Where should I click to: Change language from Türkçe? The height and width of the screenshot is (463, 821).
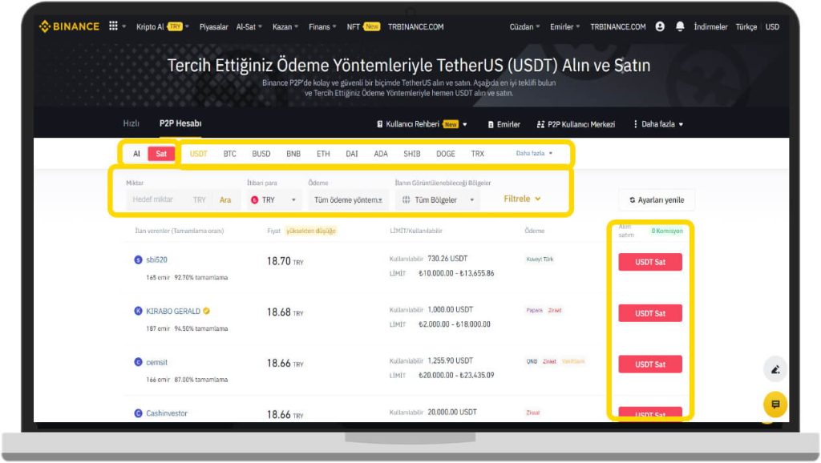[x=746, y=26]
